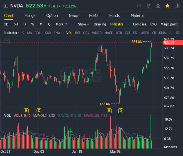The width and height of the screenshot is (183, 156).
Task: Select the SAR indicator
Action: [48, 33]
